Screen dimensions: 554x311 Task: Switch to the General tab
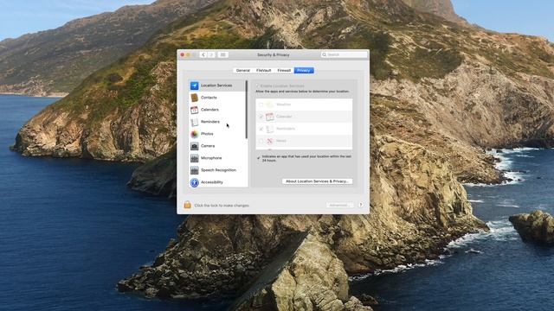coord(243,71)
